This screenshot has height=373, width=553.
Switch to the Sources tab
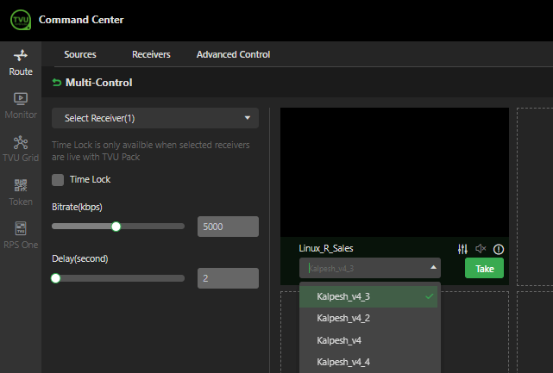tap(80, 54)
